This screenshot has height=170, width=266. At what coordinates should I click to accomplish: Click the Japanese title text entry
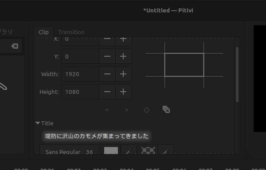point(97,136)
